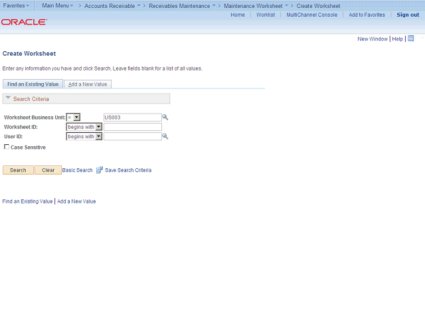Open page in New Window
This screenshot has width=425, height=319.
point(373,39)
